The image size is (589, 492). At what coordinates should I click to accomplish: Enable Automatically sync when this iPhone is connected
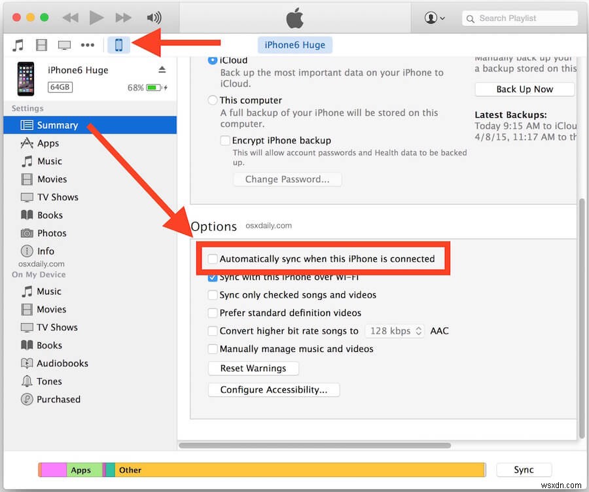(213, 258)
